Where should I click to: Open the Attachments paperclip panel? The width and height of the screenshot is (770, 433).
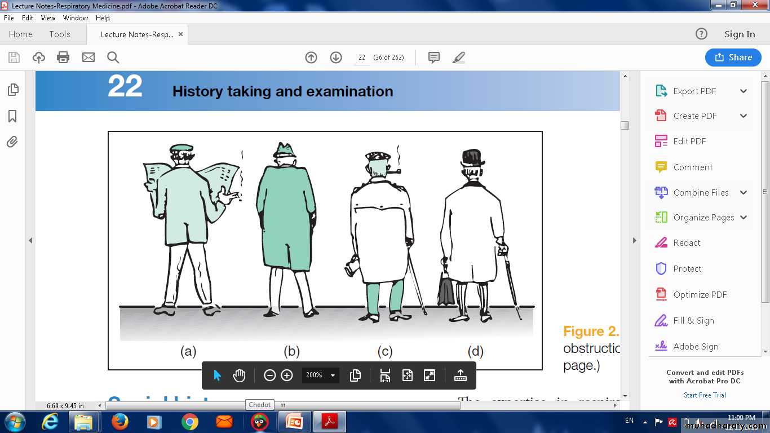pos(12,142)
